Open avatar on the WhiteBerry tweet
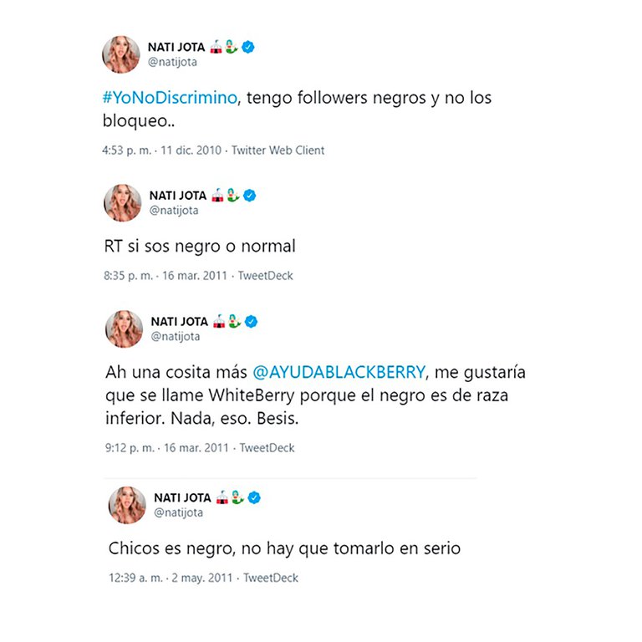Image resolution: width=642 pixels, height=642 pixels. click(x=125, y=329)
